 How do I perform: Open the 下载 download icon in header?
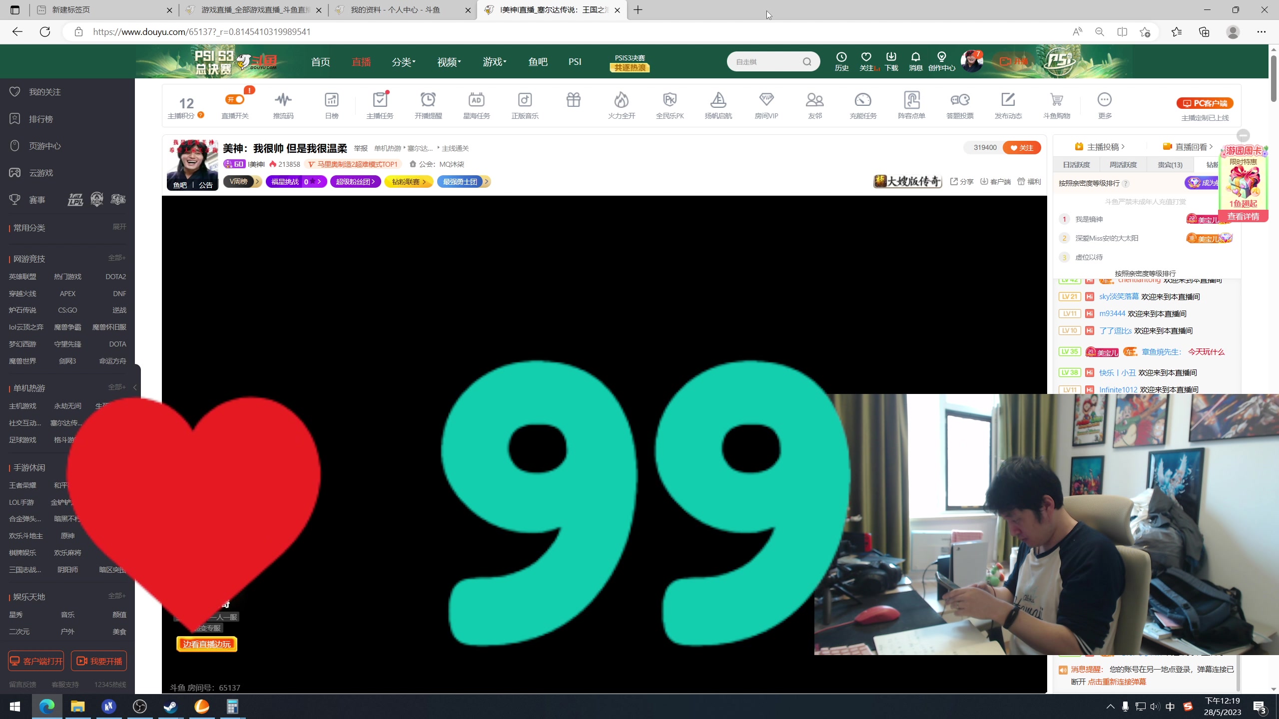coord(891,61)
